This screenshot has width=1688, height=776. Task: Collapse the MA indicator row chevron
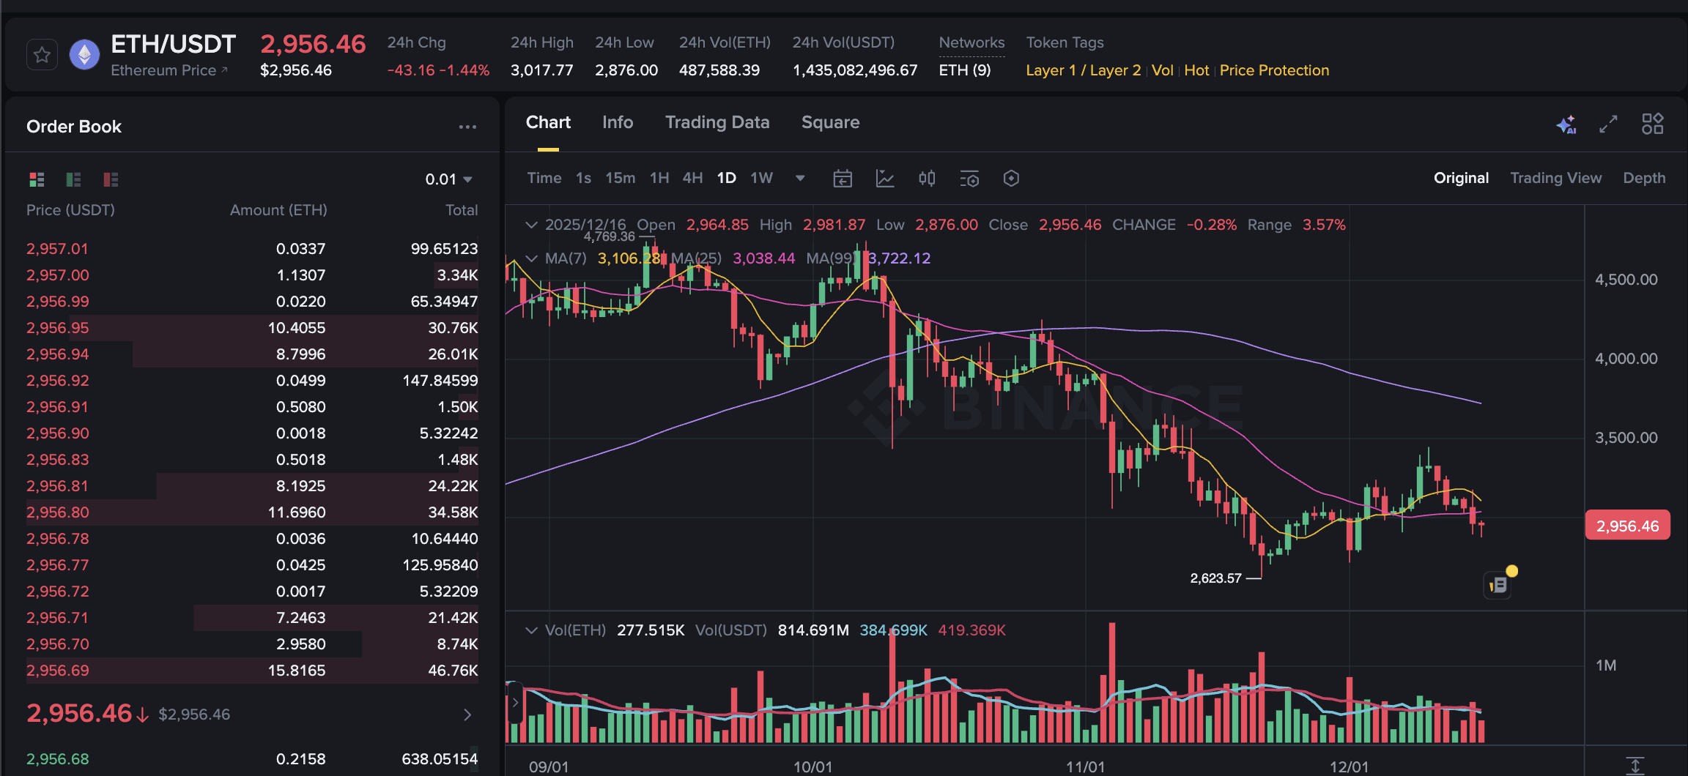tap(532, 258)
